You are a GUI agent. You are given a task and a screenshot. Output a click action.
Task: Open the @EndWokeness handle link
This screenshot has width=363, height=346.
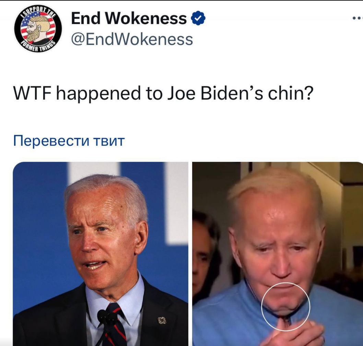(132, 39)
